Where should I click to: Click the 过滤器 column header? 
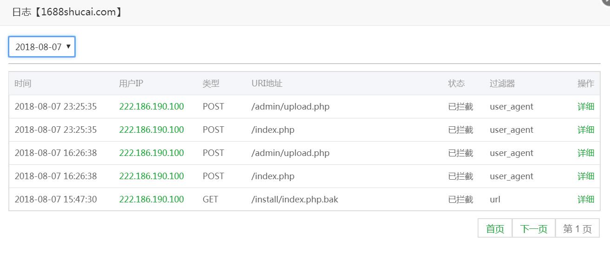pyautogui.click(x=502, y=84)
